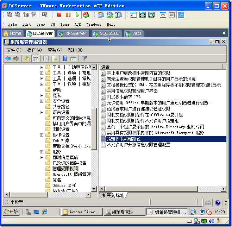
Task: Open the 组策略管理 taskbar button
Action: (x=124, y=212)
